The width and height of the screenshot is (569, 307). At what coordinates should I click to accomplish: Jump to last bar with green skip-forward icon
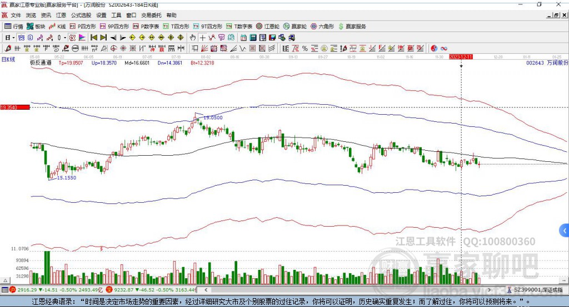coord(103,38)
